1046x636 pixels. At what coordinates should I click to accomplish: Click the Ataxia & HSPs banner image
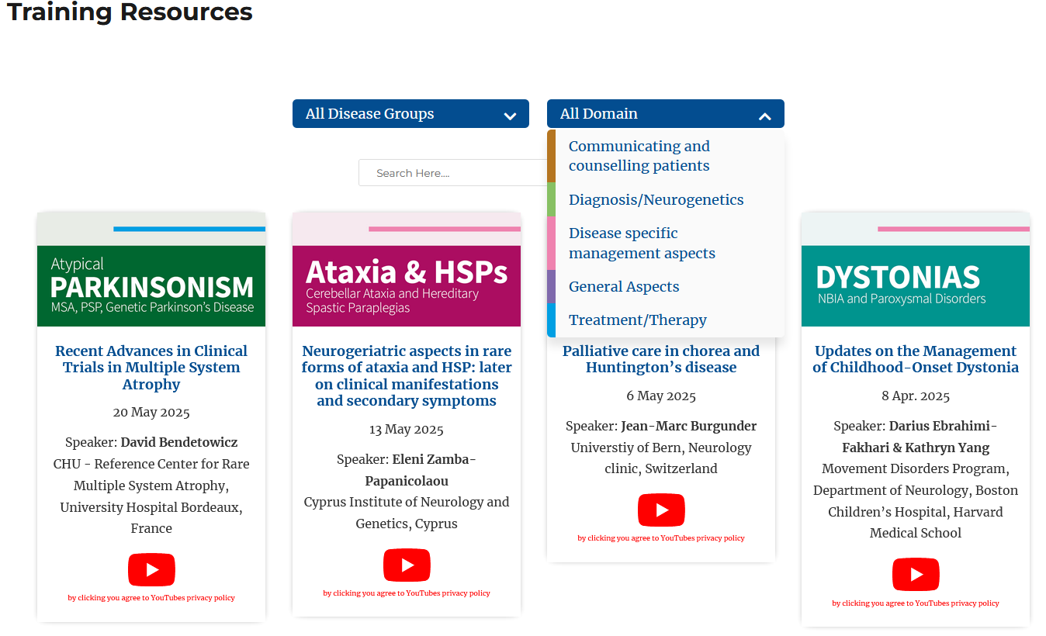[x=407, y=286]
